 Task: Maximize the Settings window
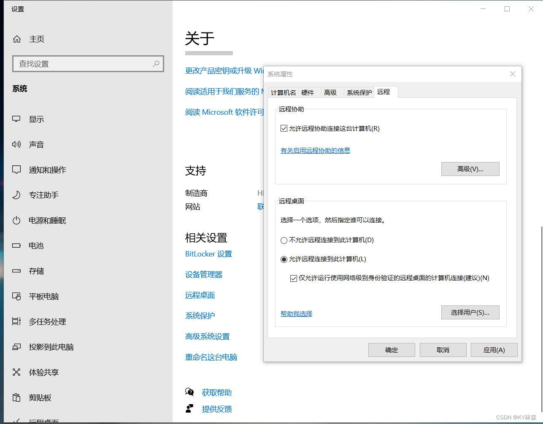[507, 9]
